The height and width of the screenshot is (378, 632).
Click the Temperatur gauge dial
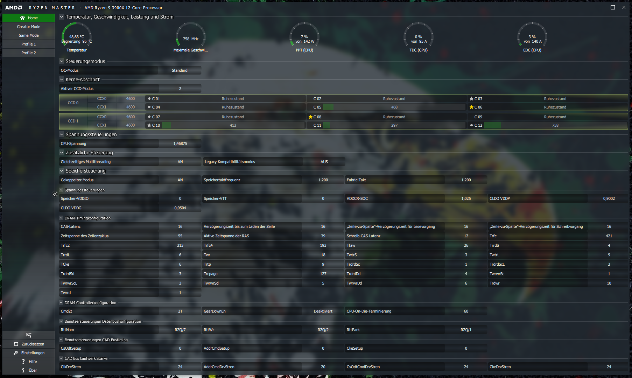(x=77, y=35)
